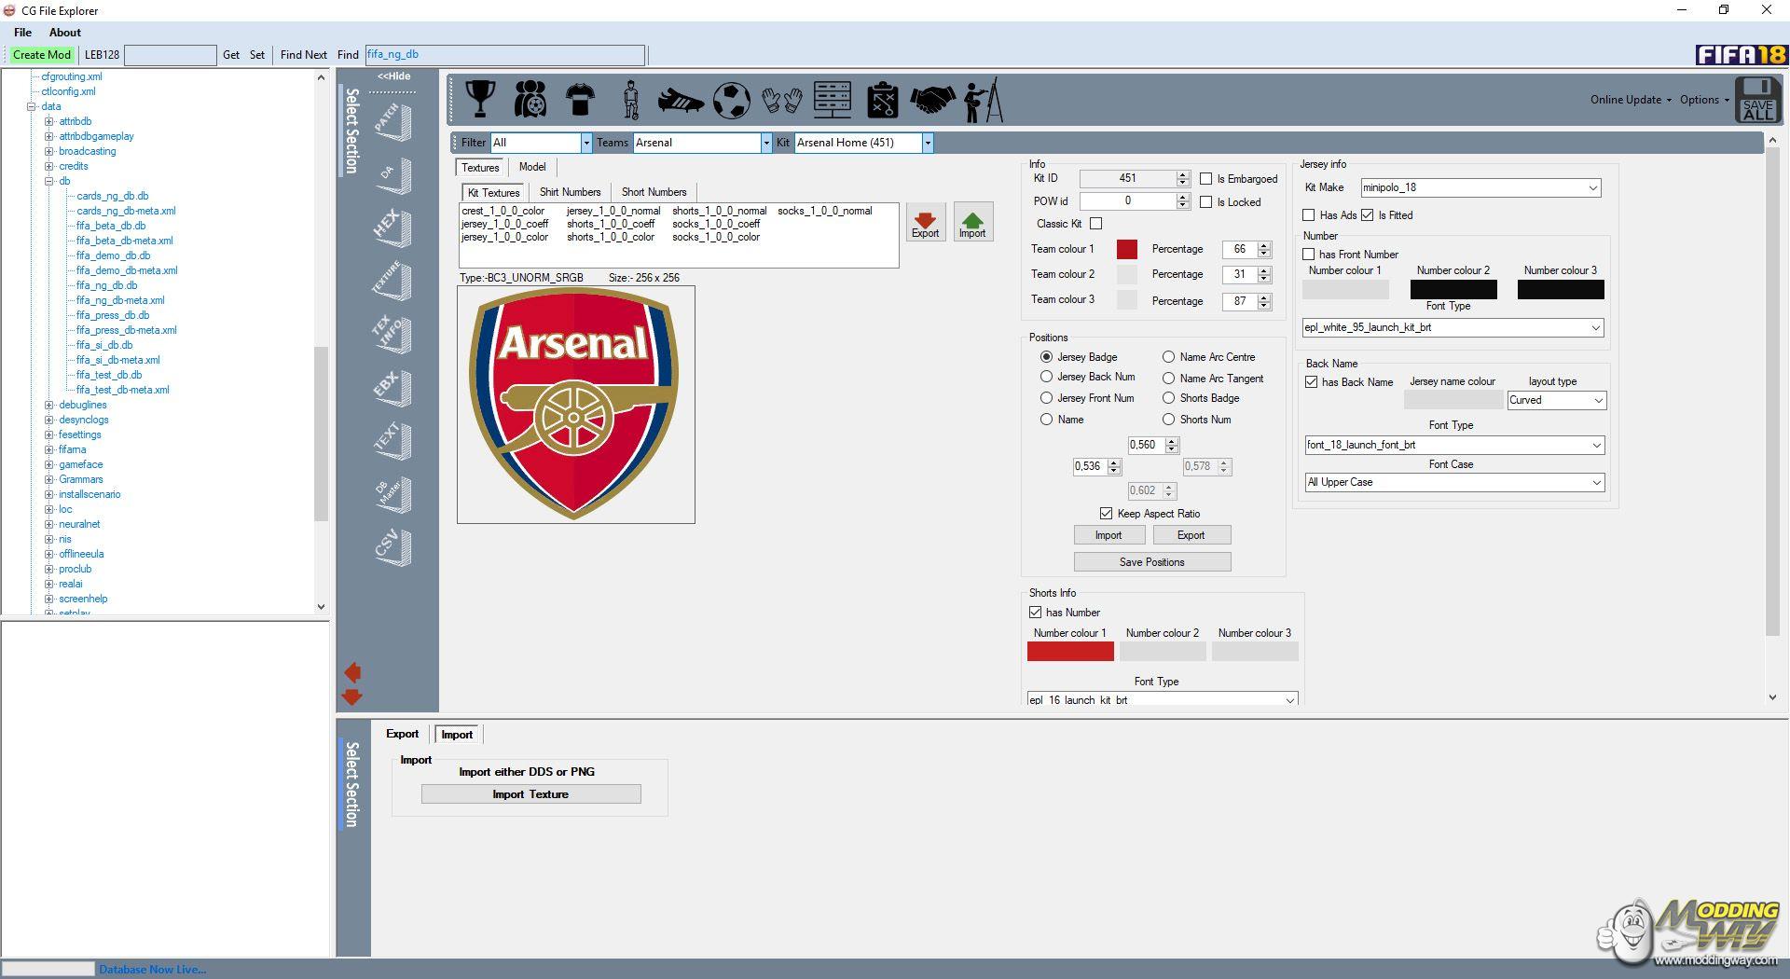Image resolution: width=1790 pixels, height=979 pixels.
Task: Select the PATCH section book icon
Action: coord(392,122)
